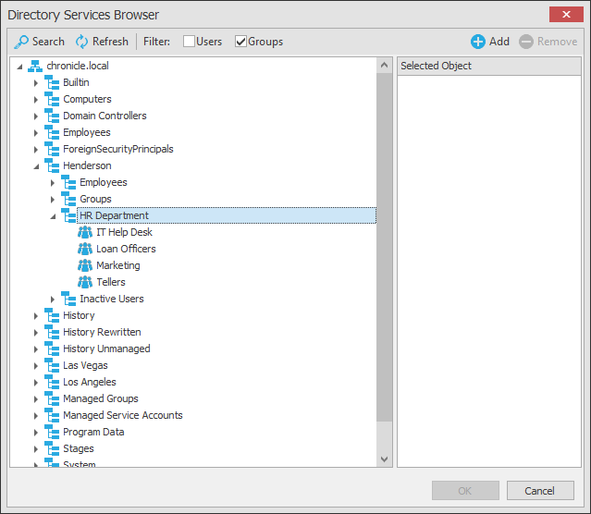Select the History Rewritten text label
The image size is (591, 514).
pos(102,332)
